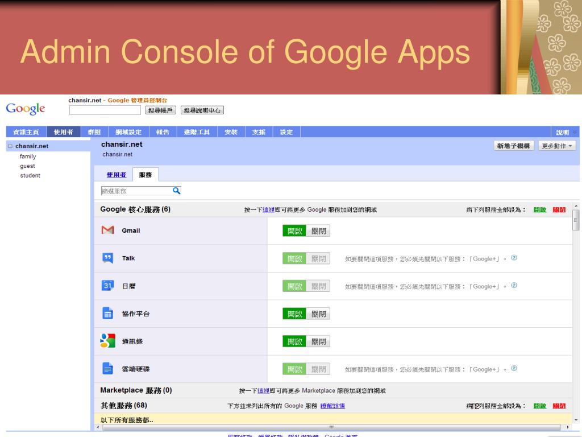Select the student organization in the tree
The image size is (582, 437).
point(30,175)
